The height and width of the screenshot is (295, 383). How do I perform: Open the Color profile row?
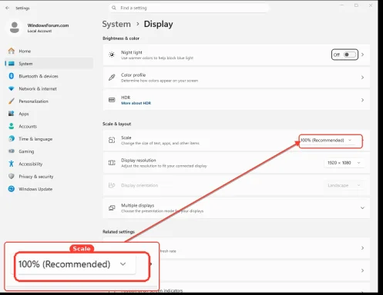click(x=237, y=78)
